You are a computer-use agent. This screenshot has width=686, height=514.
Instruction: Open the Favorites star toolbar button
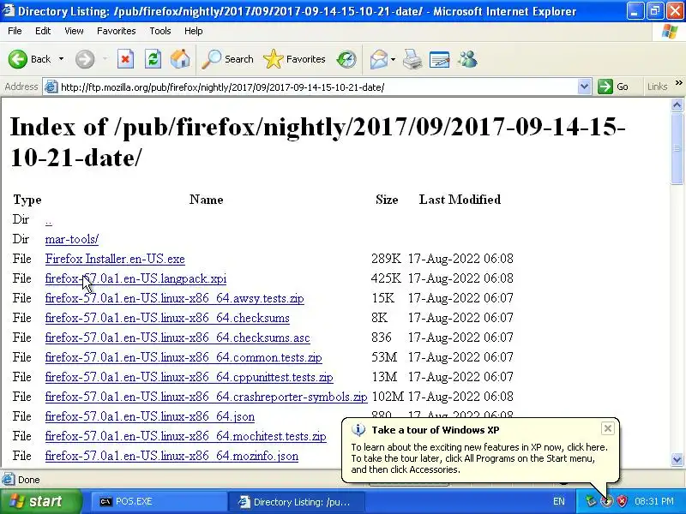[294, 59]
